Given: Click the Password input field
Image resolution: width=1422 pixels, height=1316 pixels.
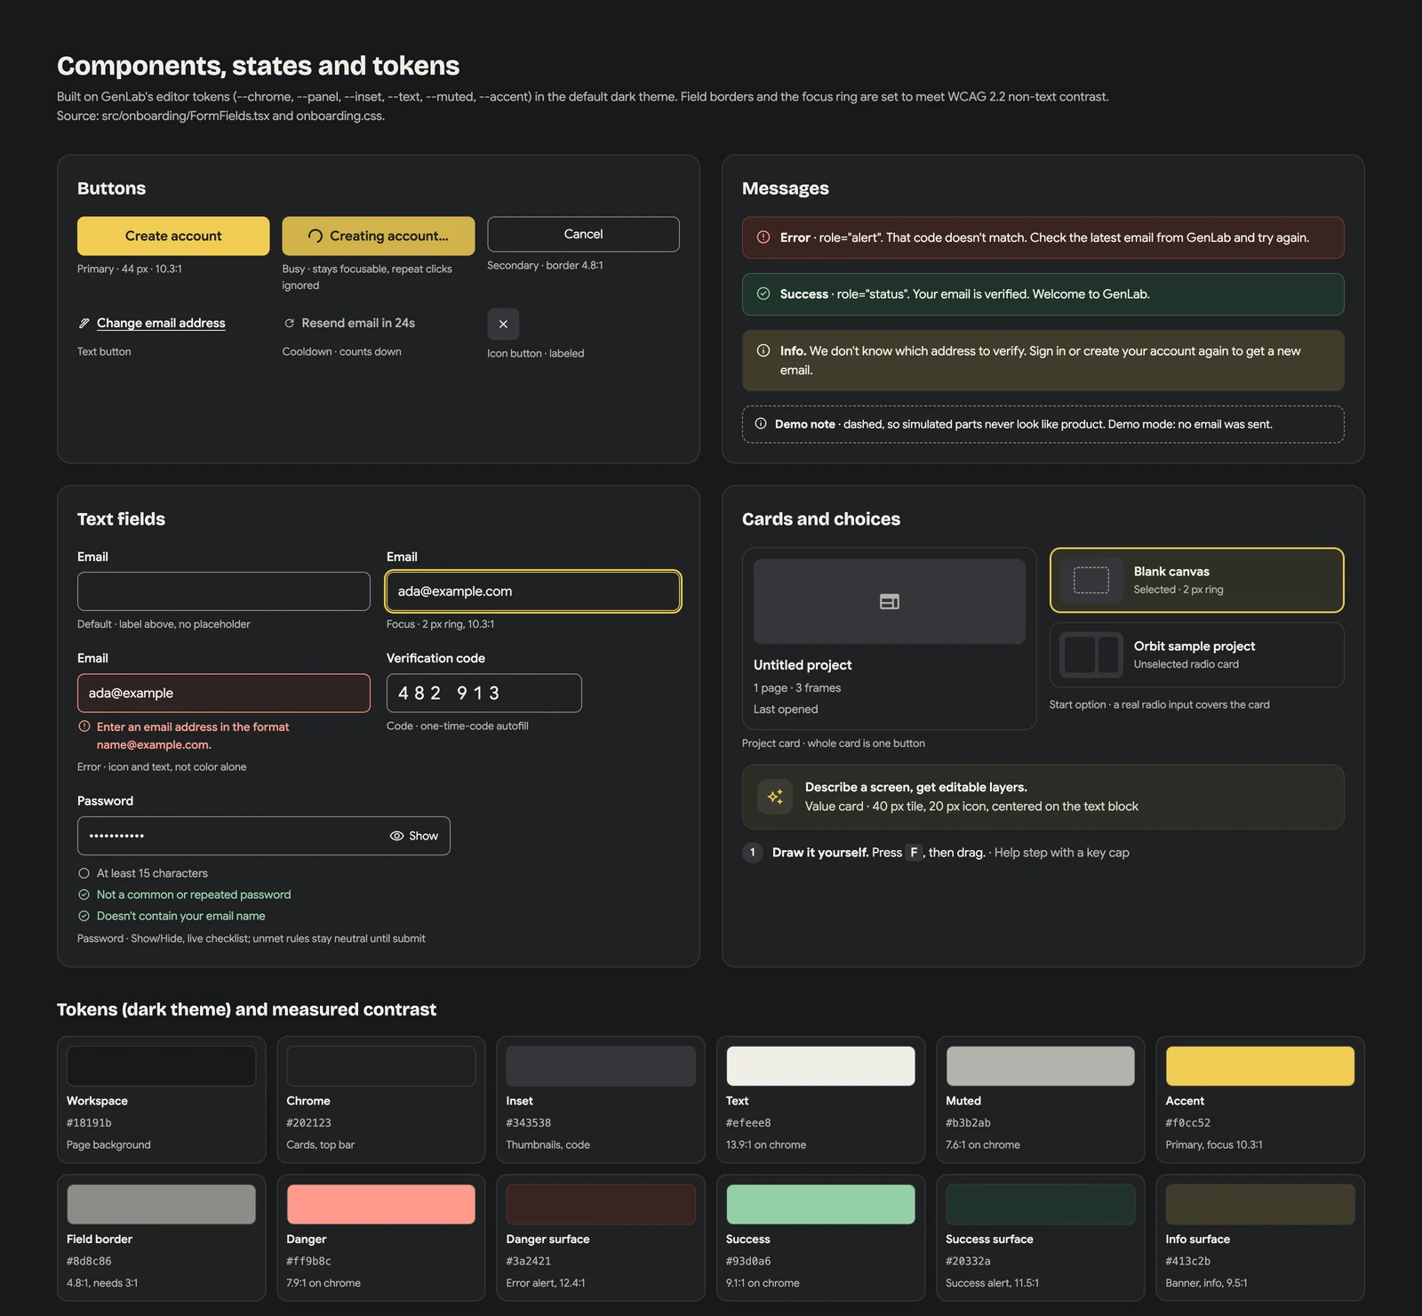Looking at the screenshot, I should pyautogui.click(x=264, y=836).
